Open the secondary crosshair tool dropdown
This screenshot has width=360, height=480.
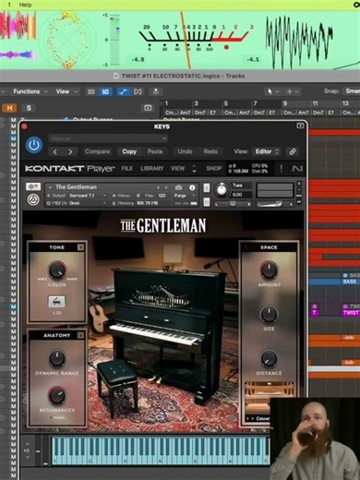(292, 91)
